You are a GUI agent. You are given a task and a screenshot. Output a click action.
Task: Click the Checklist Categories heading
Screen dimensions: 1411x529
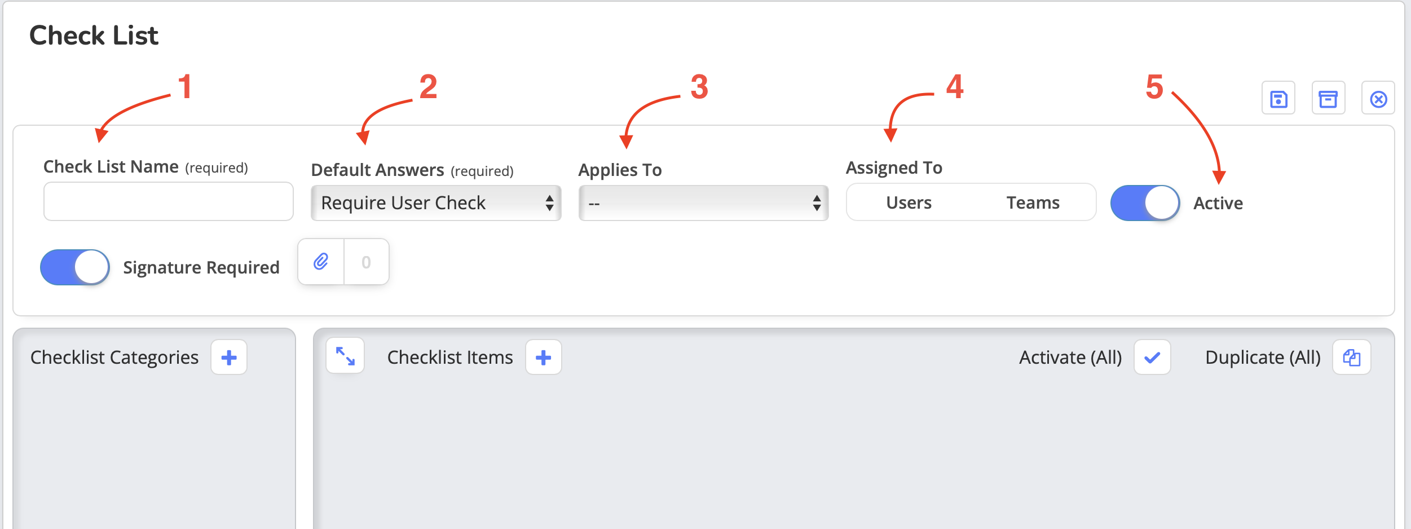114,357
